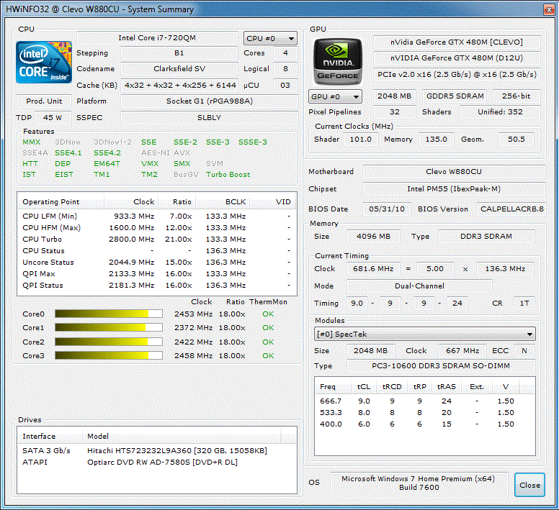Click the NVIDIA GeForce logo

point(338,62)
